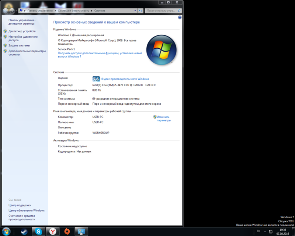Click the page heading Просмотр основных сведений

tap(97, 22)
